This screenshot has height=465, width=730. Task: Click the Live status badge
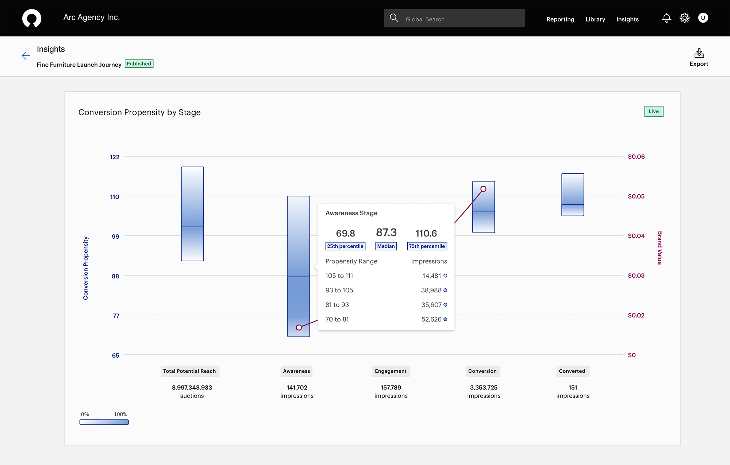point(653,111)
